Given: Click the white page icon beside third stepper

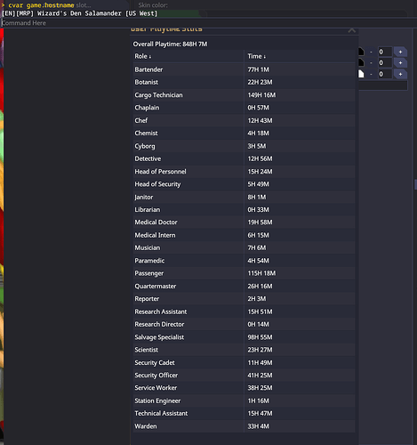Looking at the screenshot, I should [x=361, y=74].
